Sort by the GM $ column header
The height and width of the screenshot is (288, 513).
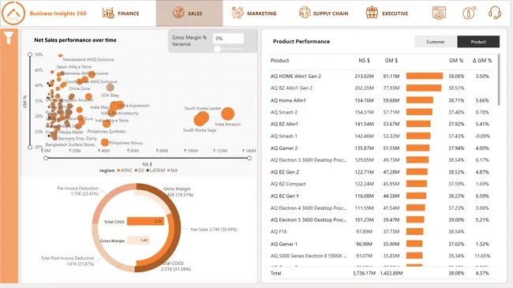coord(391,61)
